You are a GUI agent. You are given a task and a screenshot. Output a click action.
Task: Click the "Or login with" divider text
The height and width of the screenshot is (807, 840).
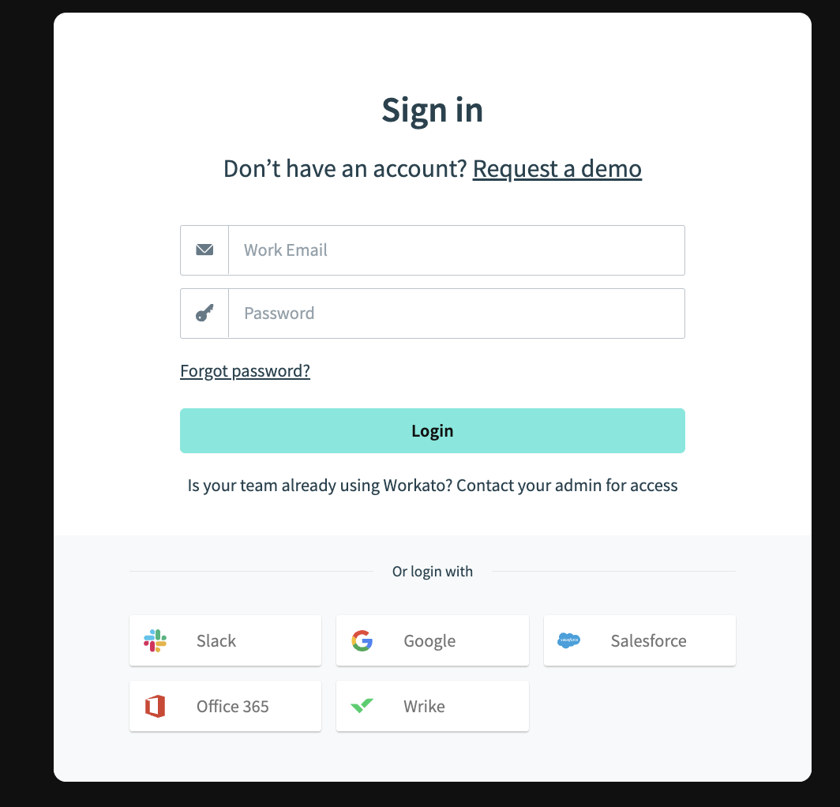tap(432, 571)
